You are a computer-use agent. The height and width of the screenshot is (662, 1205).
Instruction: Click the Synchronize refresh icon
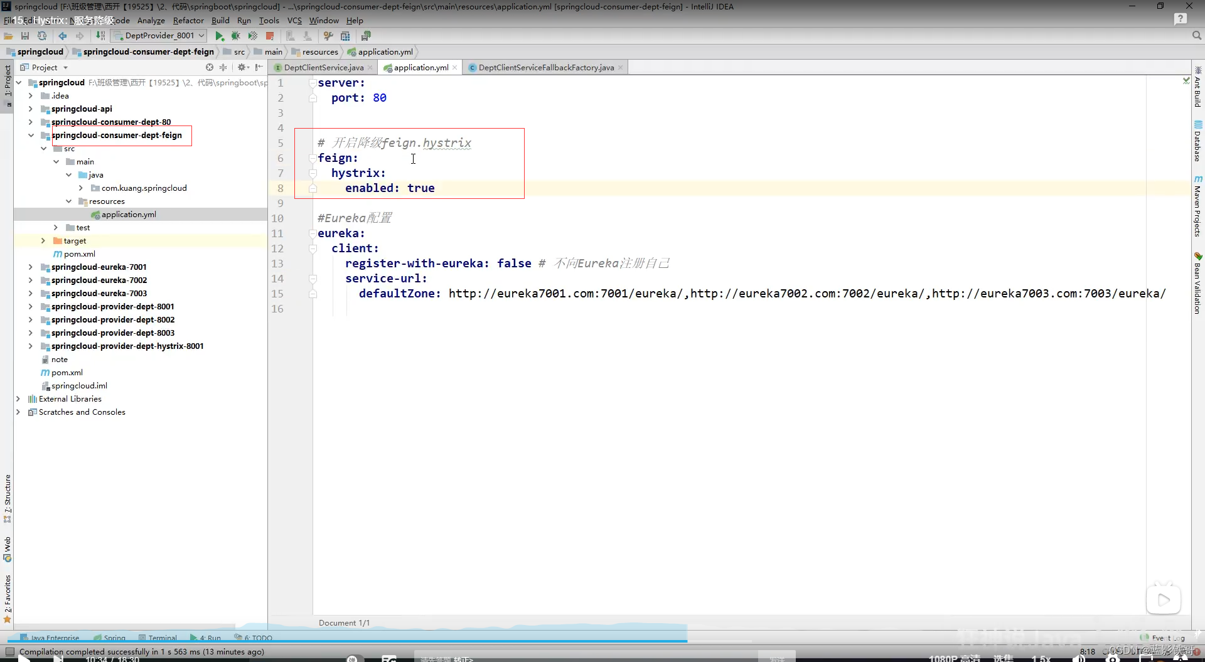[x=42, y=36]
